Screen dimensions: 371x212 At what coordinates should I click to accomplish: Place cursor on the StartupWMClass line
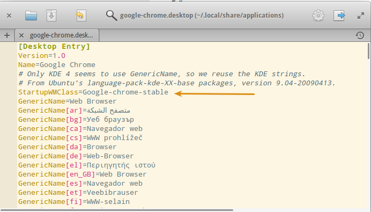point(93,92)
